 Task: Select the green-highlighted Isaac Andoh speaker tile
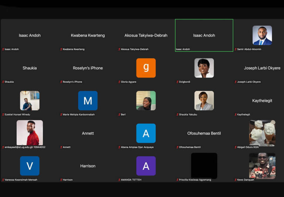click(204, 35)
